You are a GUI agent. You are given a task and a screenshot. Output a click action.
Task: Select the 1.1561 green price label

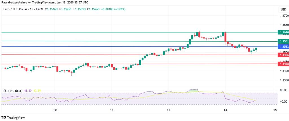pos(283,41)
